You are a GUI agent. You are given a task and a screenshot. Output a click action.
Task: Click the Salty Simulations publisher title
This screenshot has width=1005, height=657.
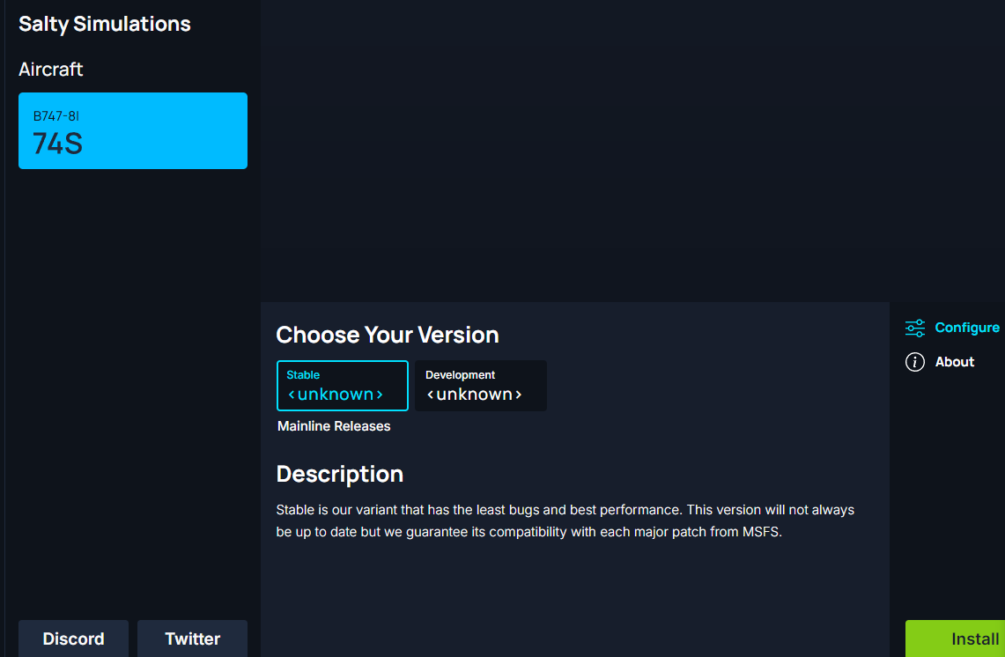coord(105,24)
